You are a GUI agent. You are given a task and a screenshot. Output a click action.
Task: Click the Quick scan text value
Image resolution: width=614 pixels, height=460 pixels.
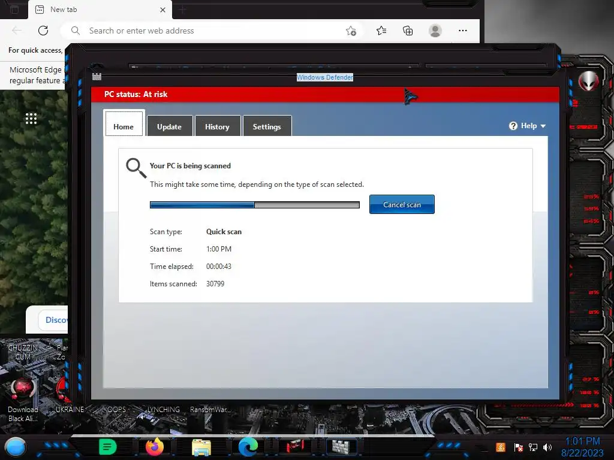(x=224, y=232)
